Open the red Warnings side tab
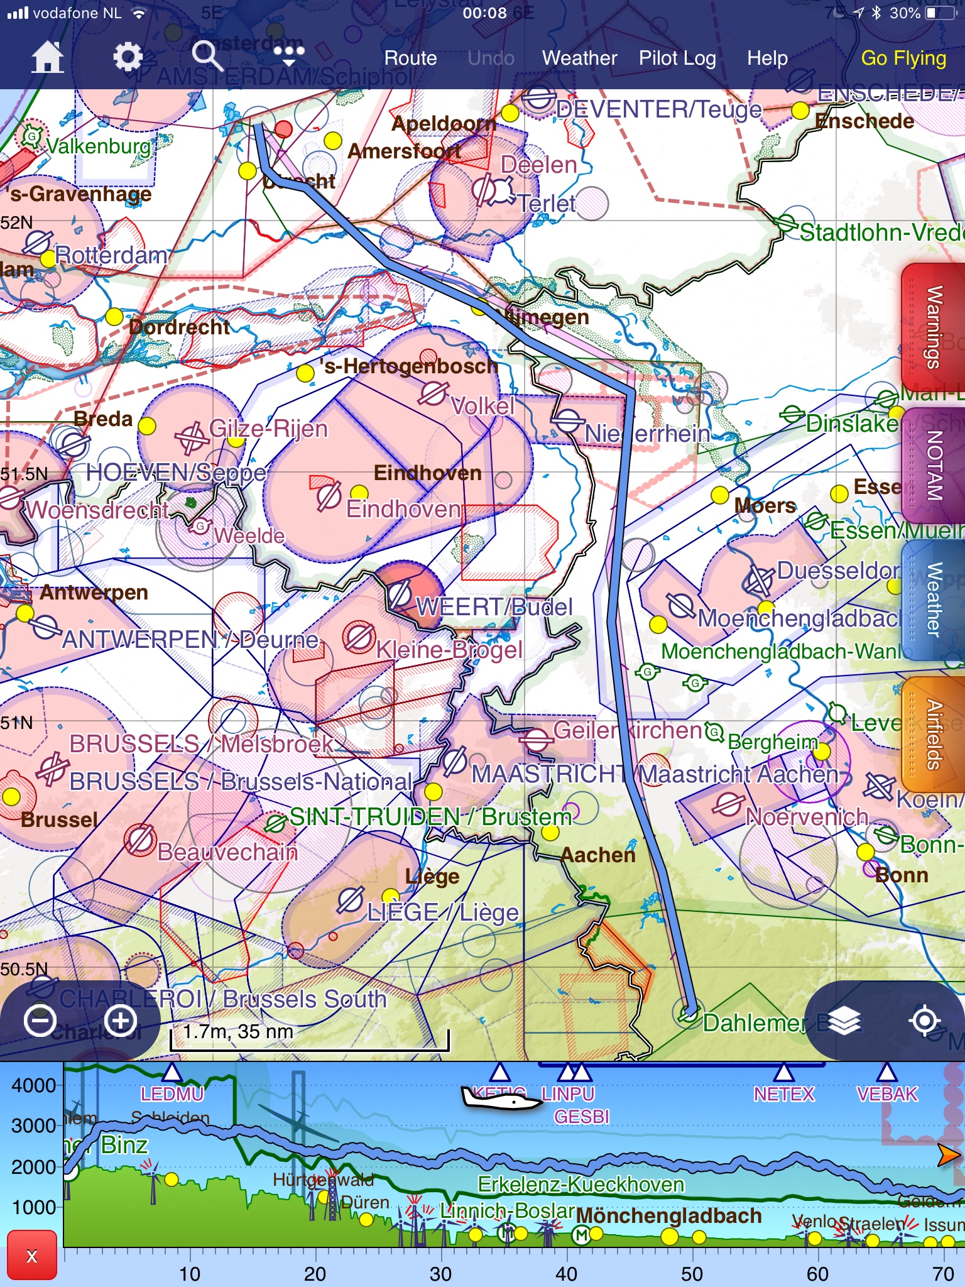This screenshot has width=965, height=1287. 934,327
